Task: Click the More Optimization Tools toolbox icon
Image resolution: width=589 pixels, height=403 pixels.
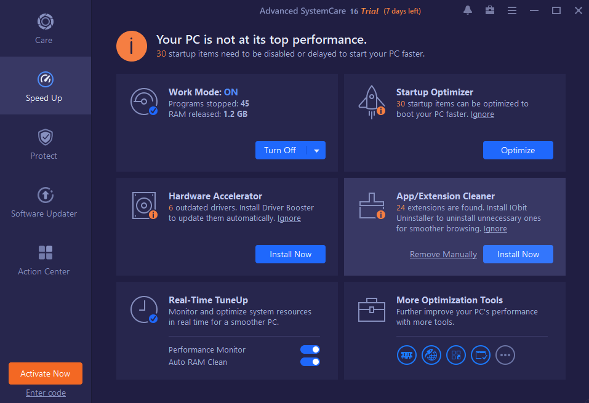Action: pyautogui.click(x=372, y=310)
